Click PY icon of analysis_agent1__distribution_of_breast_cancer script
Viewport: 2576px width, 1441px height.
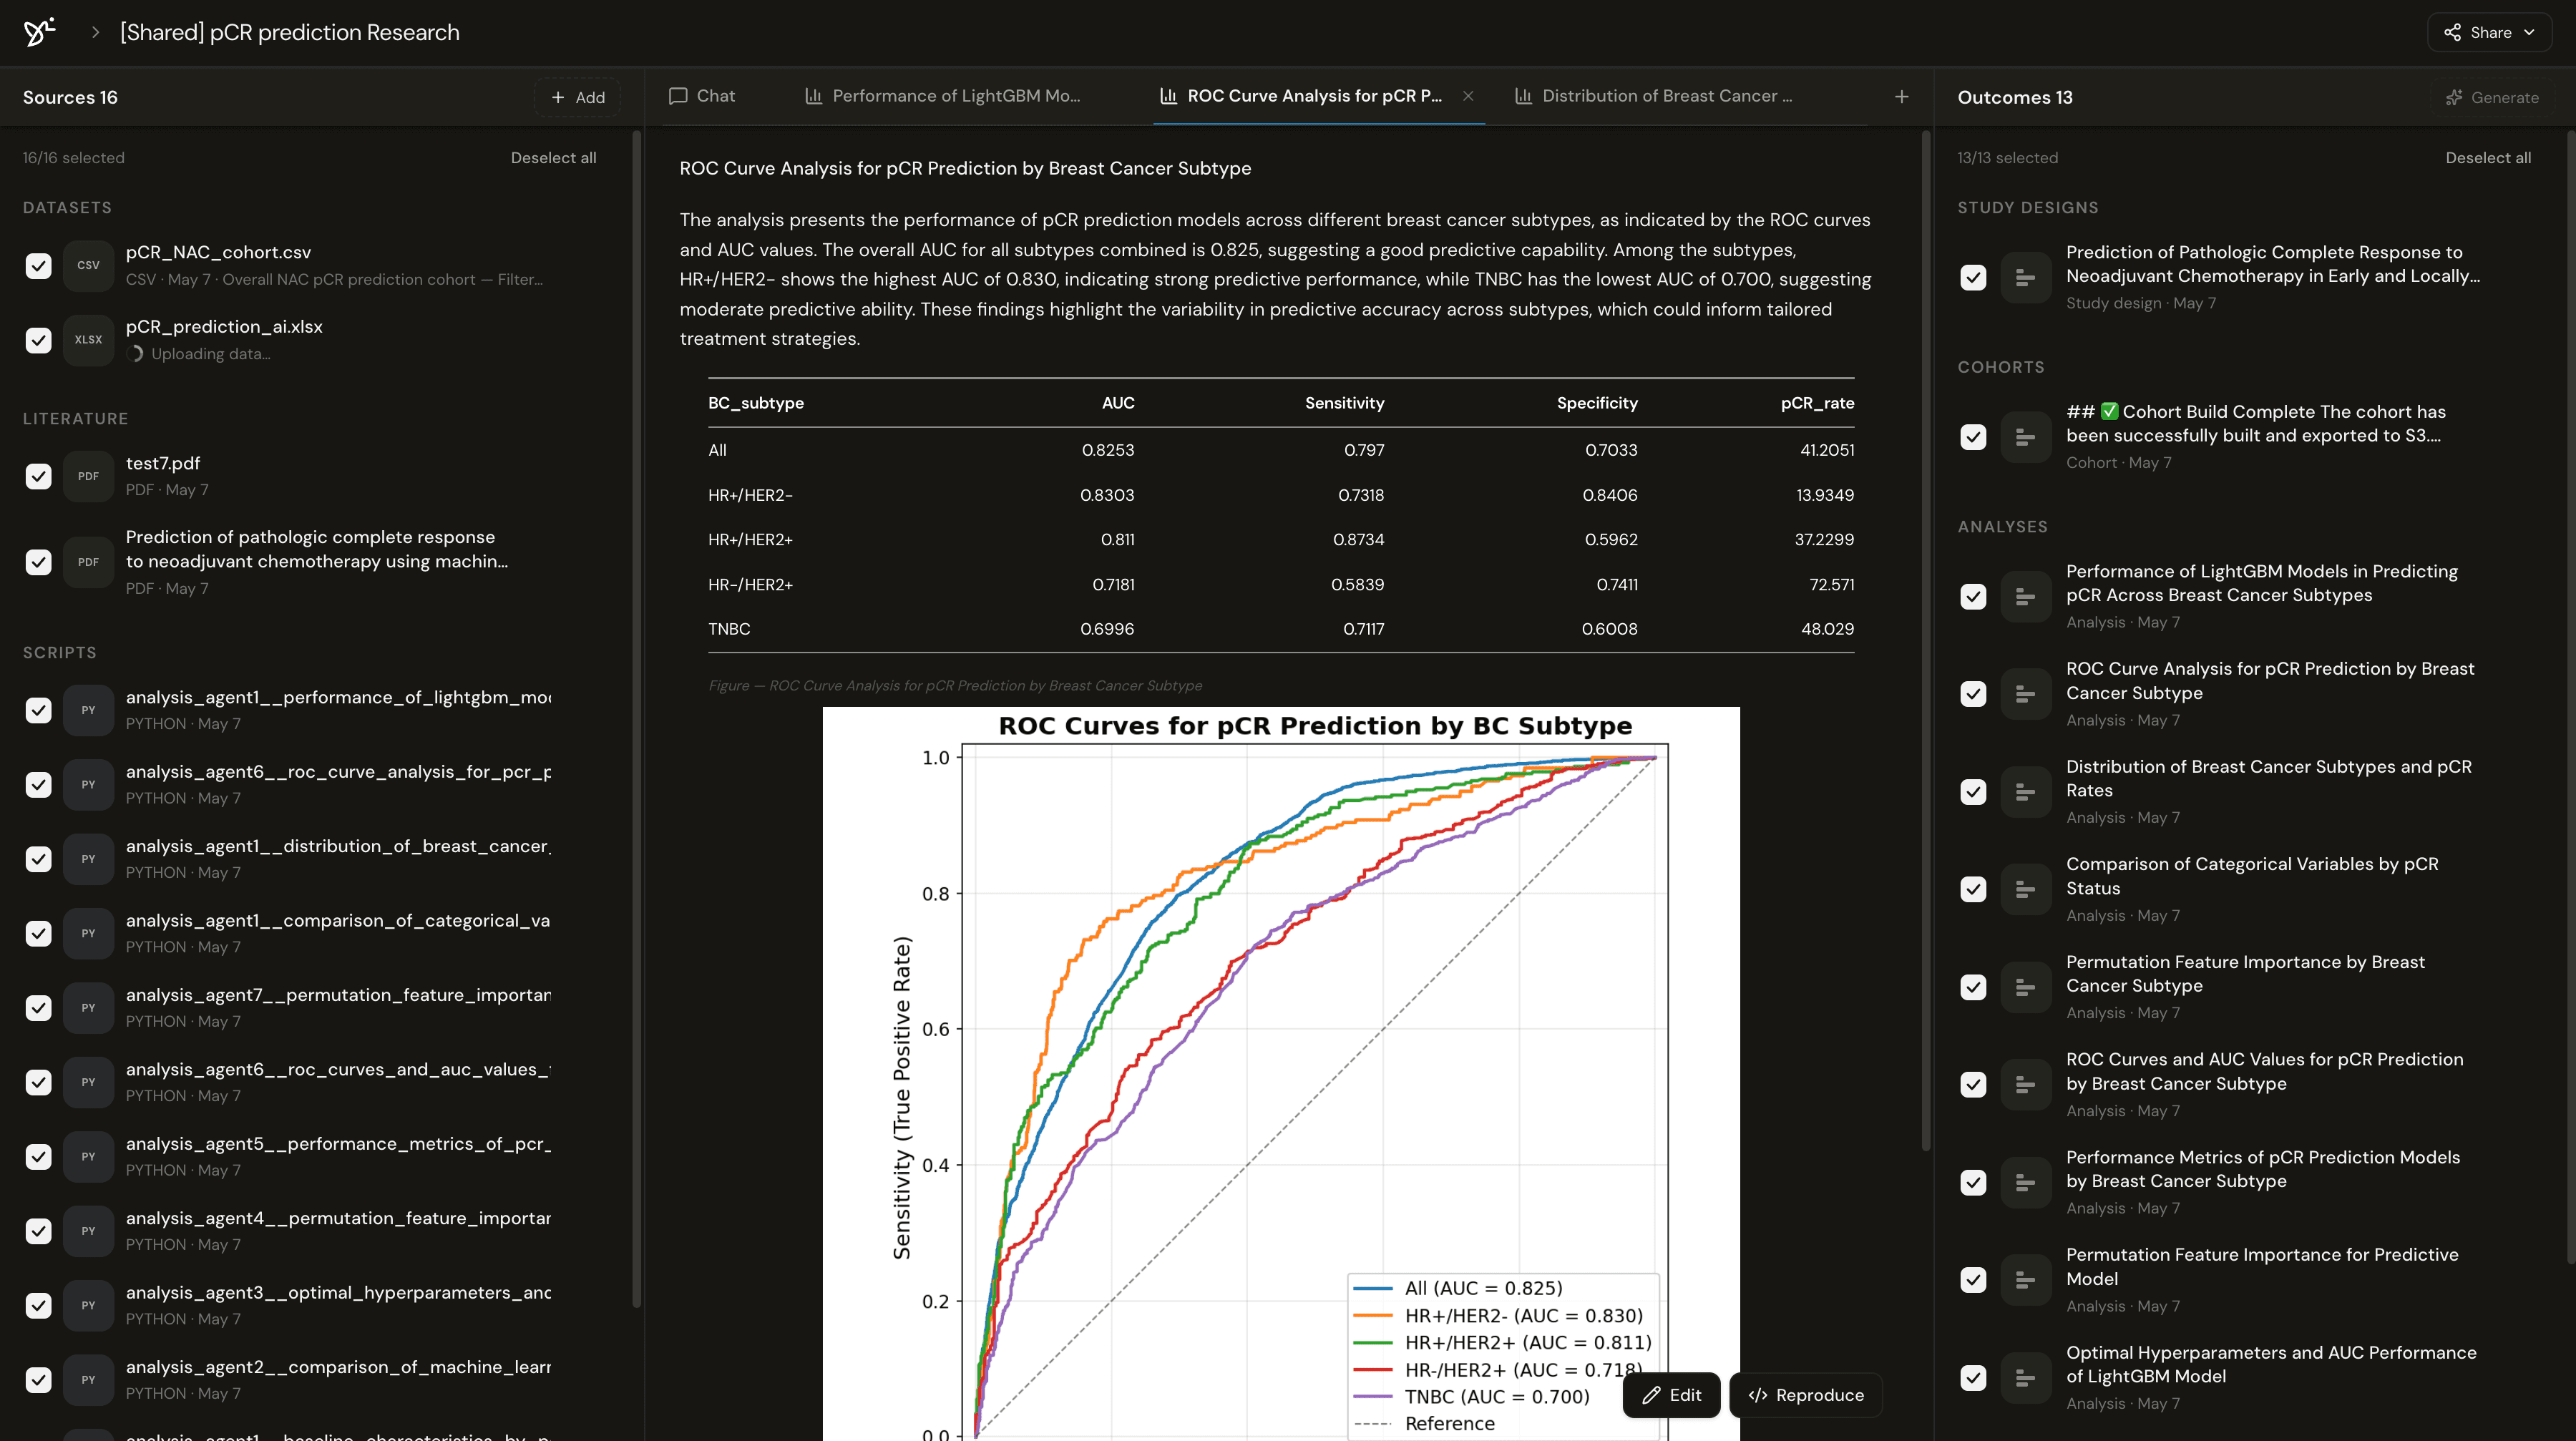(x=88, y=859)
